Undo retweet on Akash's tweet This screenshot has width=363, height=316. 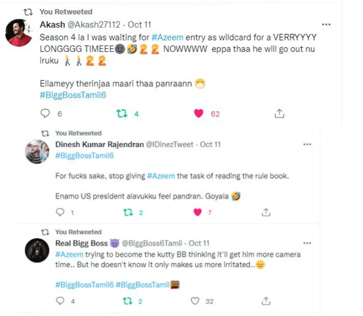(122, 114)
